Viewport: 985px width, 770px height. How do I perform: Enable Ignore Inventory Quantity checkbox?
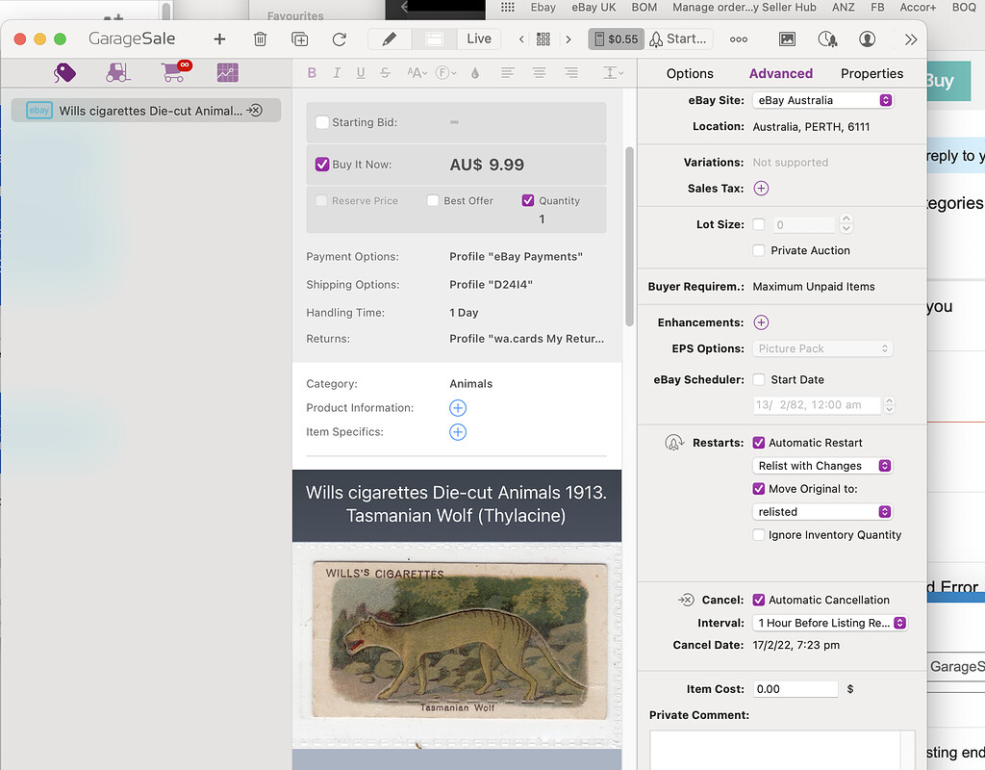coord(759,535)
